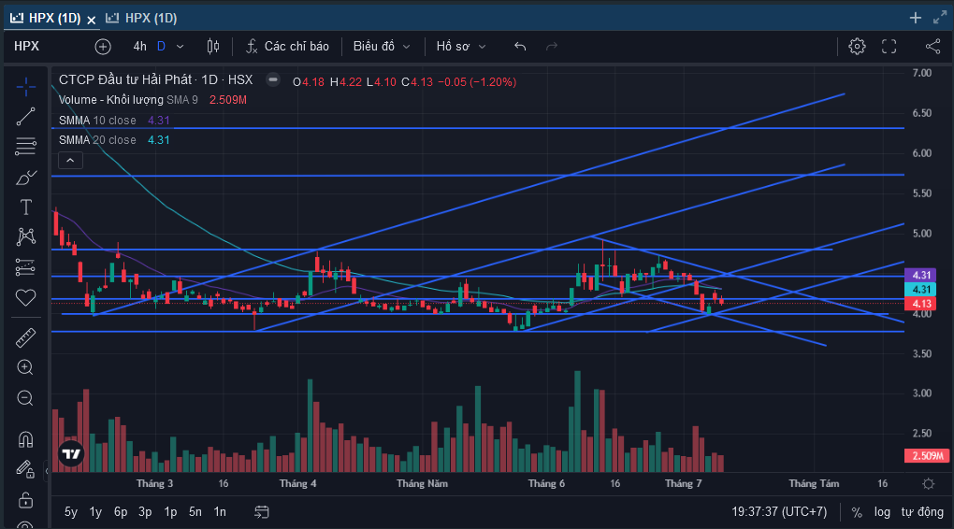This screenshot has width=954, height=529.
Task: Select the ruler measure tool
Action: click(25, 337)
